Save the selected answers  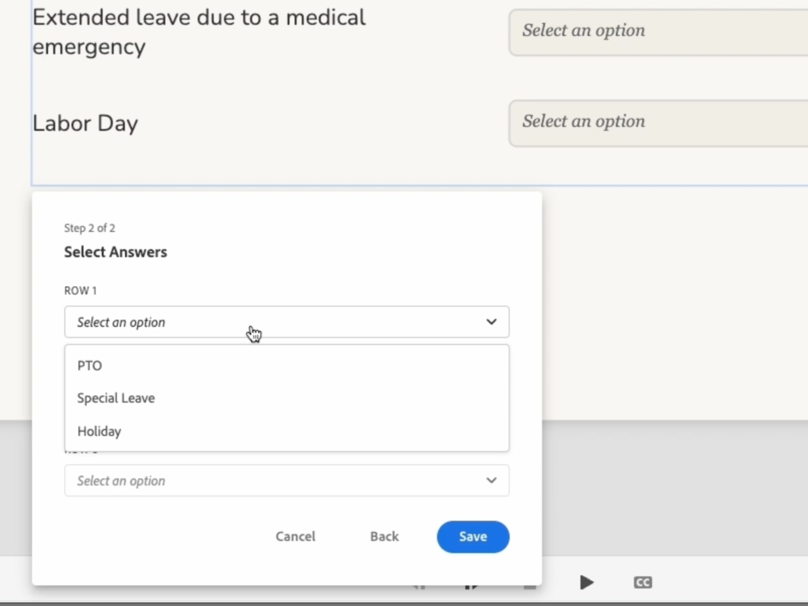[473, 536]
